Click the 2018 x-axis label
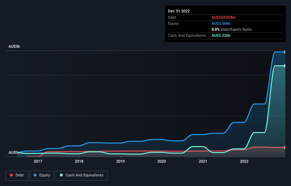291x186 pixels. coord(79,161)
